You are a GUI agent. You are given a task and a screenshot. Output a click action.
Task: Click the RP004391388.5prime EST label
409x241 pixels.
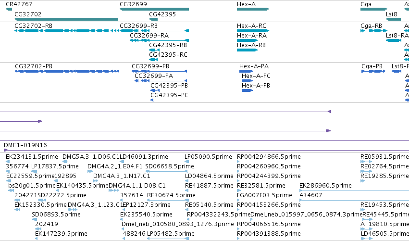[x=269, y=234]
